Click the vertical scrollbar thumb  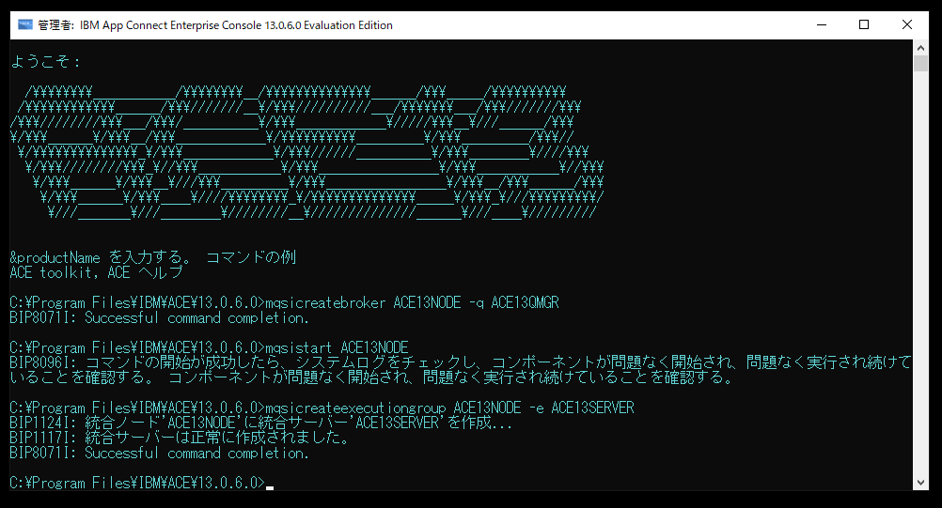tap(920, 63)
